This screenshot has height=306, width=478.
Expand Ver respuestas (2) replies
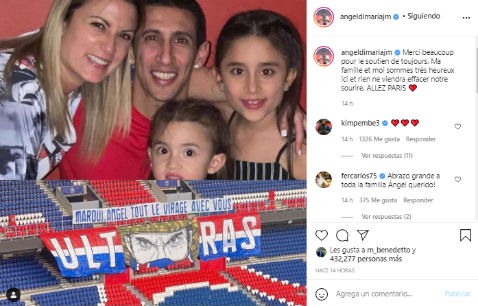pos(386,217)
